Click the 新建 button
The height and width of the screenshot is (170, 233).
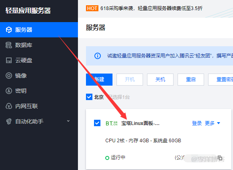[99, 80]
